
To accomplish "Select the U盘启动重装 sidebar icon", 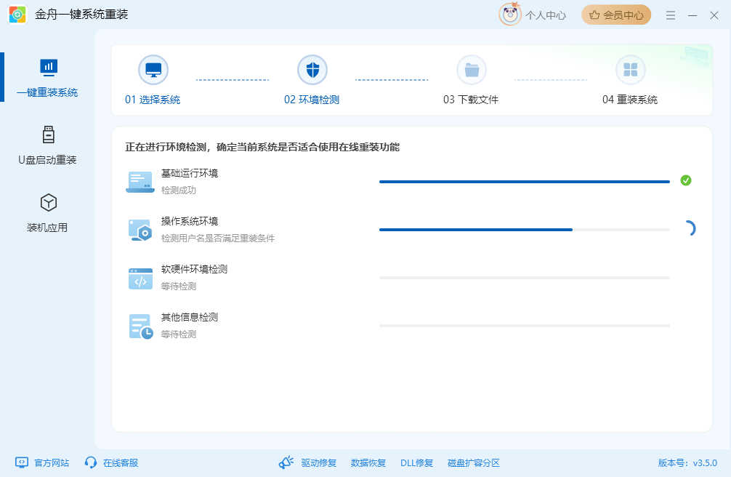I will (x=48, y=141).
